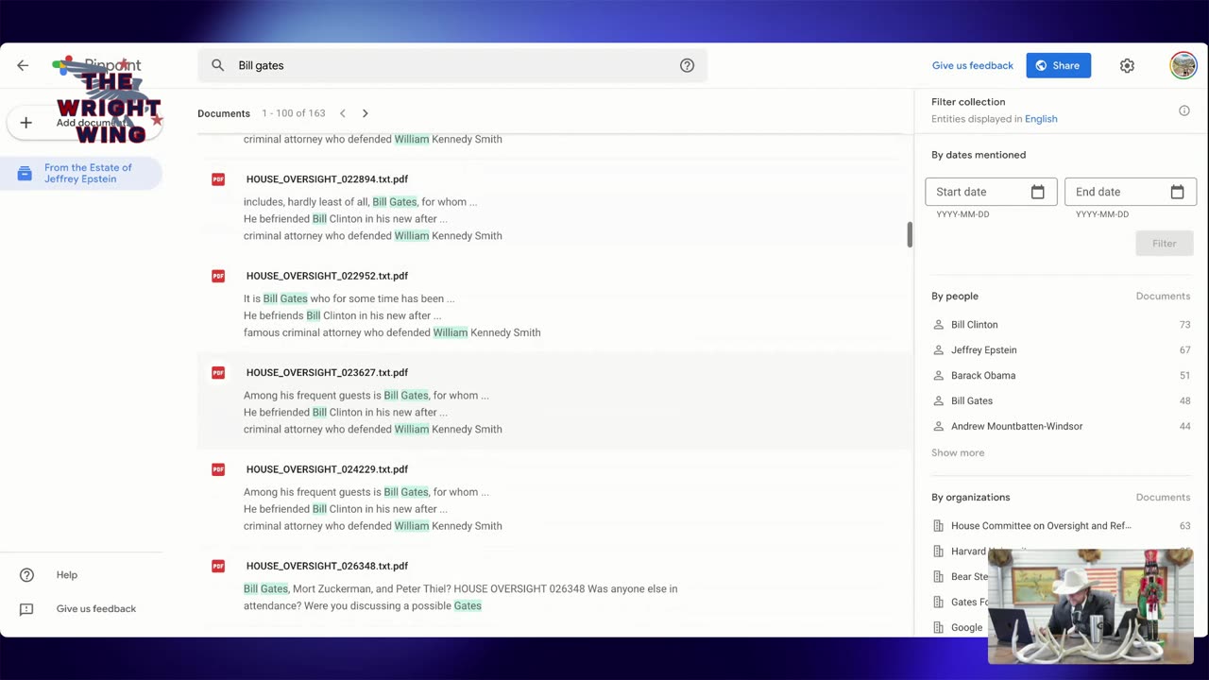
Task: Open the user profile avatar
Action: (x=1183, y=65)
